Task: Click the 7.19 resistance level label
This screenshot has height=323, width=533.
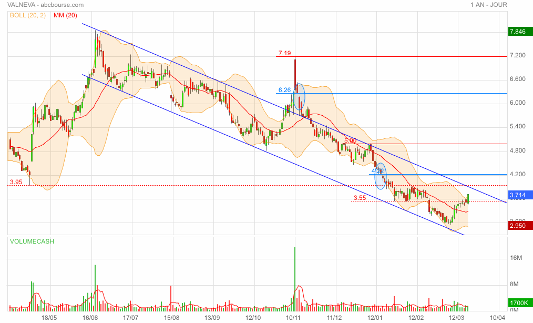Action: tap(284, 53)
